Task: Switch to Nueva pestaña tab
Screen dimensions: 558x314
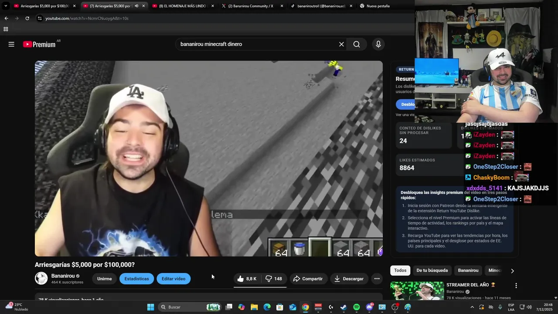Action: (x=377, y=6)
